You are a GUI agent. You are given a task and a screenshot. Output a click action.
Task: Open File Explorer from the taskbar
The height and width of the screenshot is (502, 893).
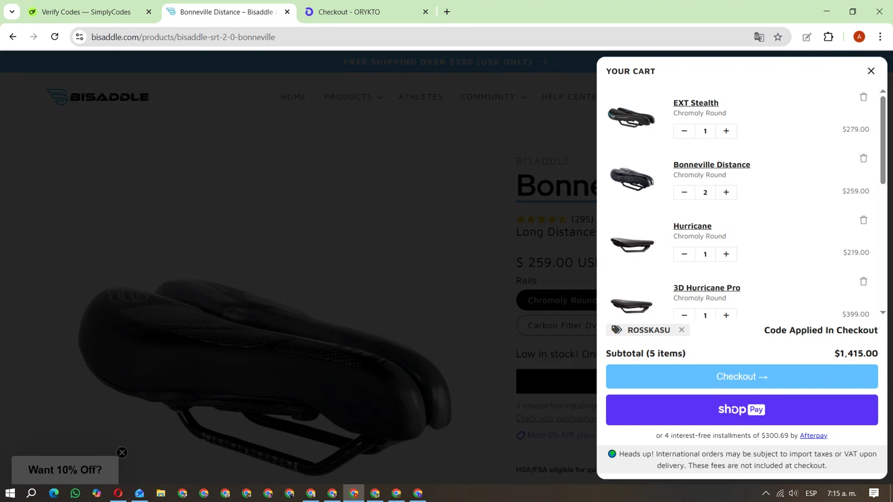pos(161,493)
